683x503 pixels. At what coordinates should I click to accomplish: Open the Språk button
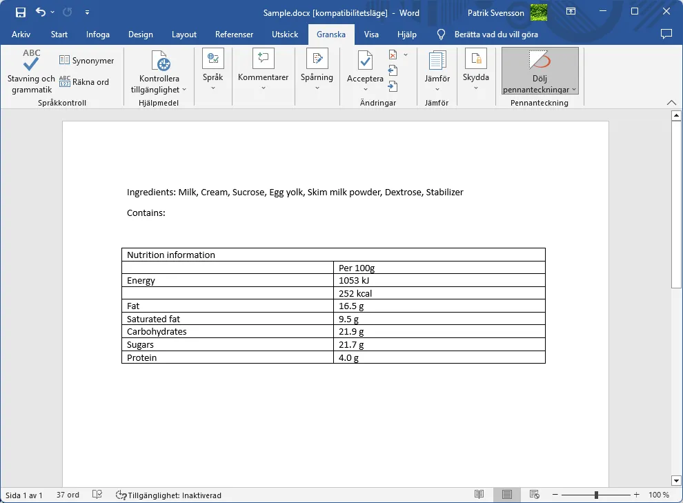pos(213,70)
